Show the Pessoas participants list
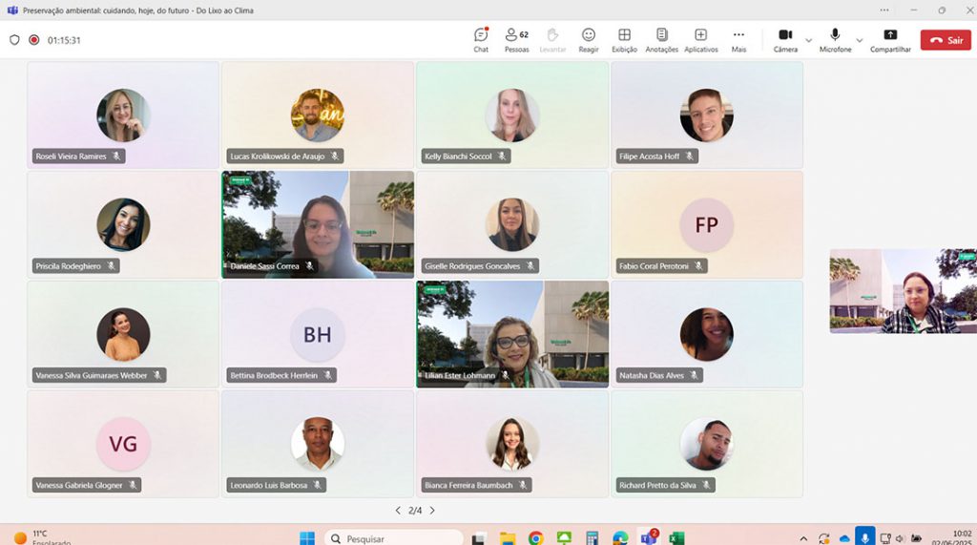The image size is (977, 545). [x=516, y=40]
